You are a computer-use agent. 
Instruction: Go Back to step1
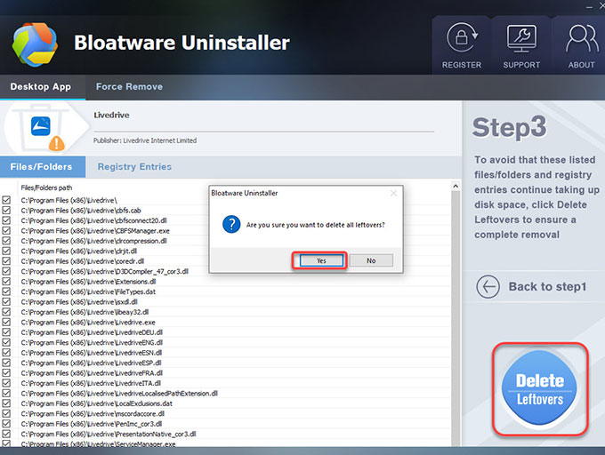547,287
